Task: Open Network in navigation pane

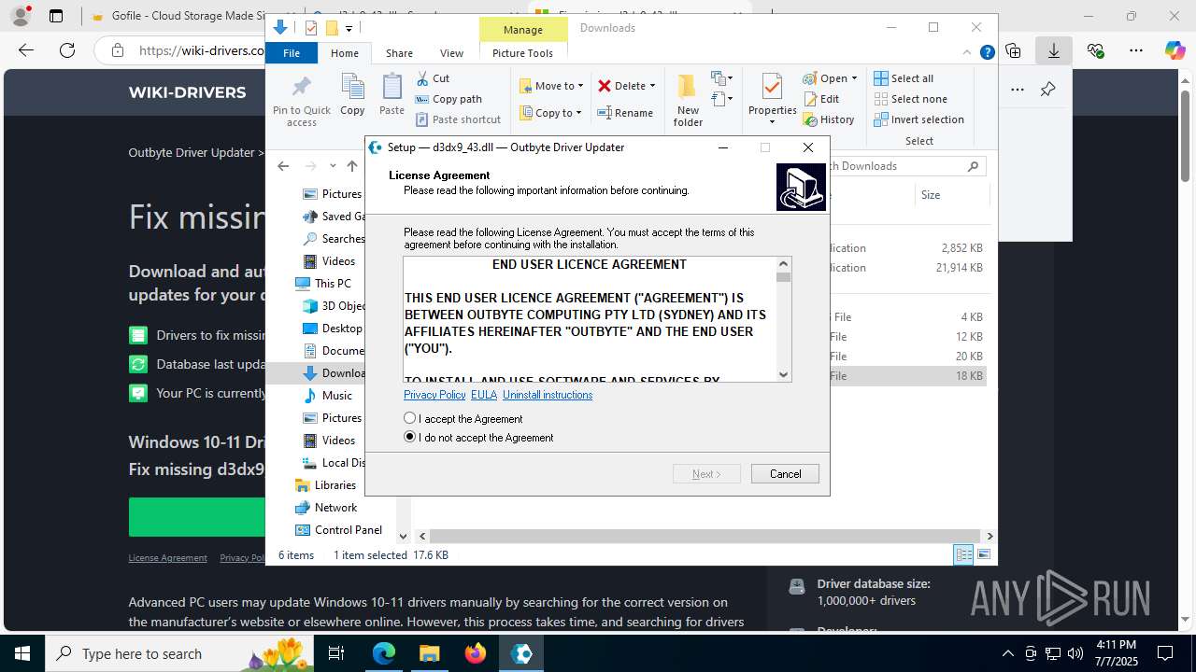Action: coord(326,508)
